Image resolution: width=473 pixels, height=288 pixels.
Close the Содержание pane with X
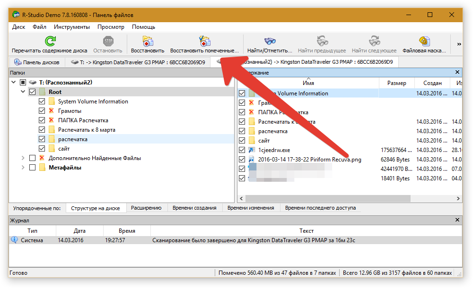coord(457,72)
